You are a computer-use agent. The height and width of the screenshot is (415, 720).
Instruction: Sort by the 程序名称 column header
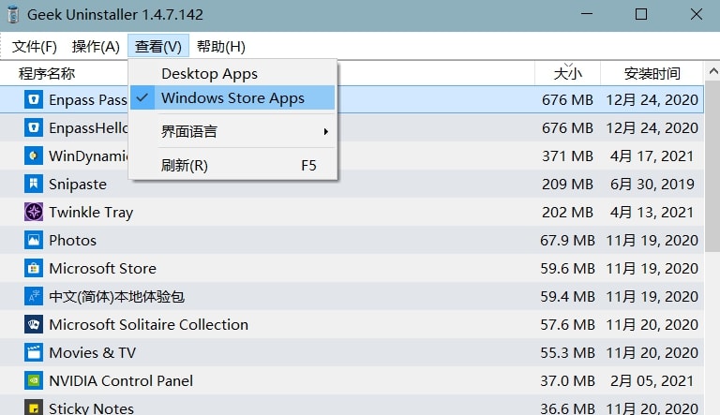[x=46, y=73]
